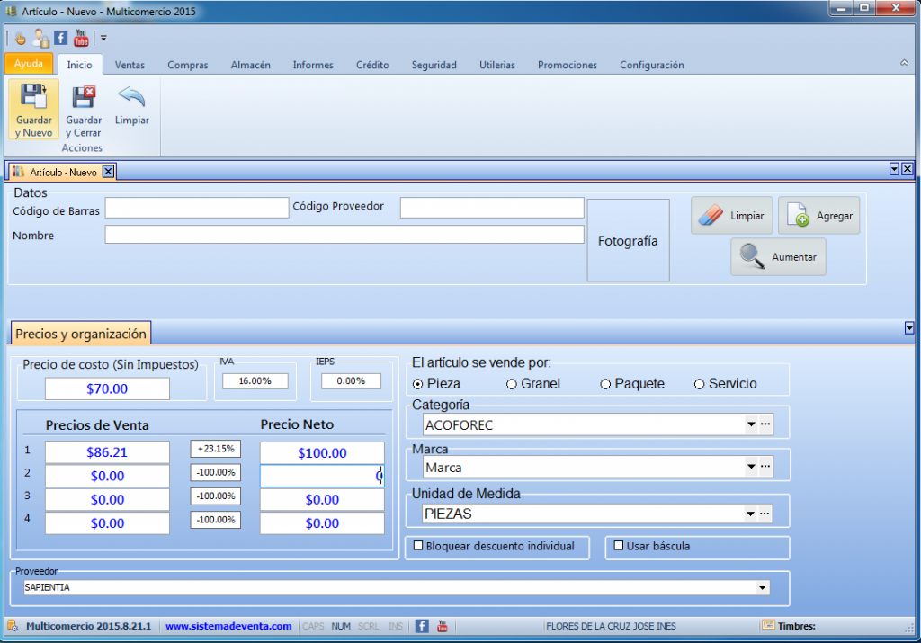The height and width of the screenshot is (643, 921).
Task: Click the Limpiar undo arrow in ribbon
Action: 131,97
